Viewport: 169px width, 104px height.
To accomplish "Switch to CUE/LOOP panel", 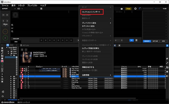I will point(16,39).
